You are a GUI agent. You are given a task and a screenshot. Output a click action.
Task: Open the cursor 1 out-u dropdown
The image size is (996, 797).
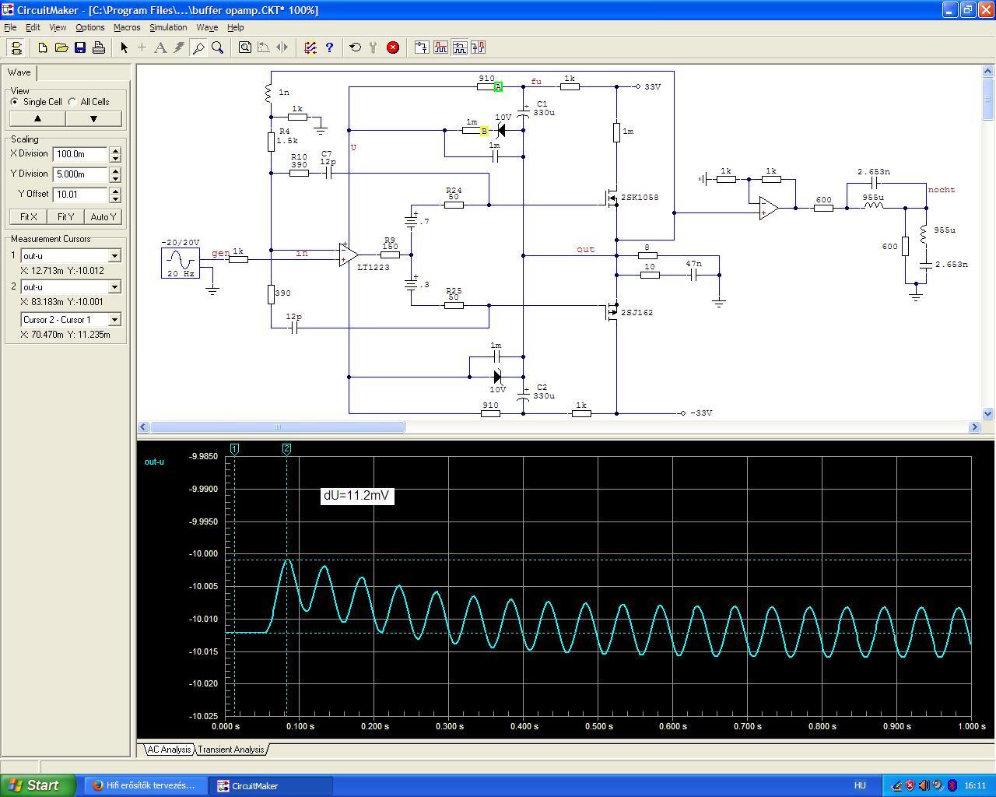pyautogui.click(x=114, y=256)
